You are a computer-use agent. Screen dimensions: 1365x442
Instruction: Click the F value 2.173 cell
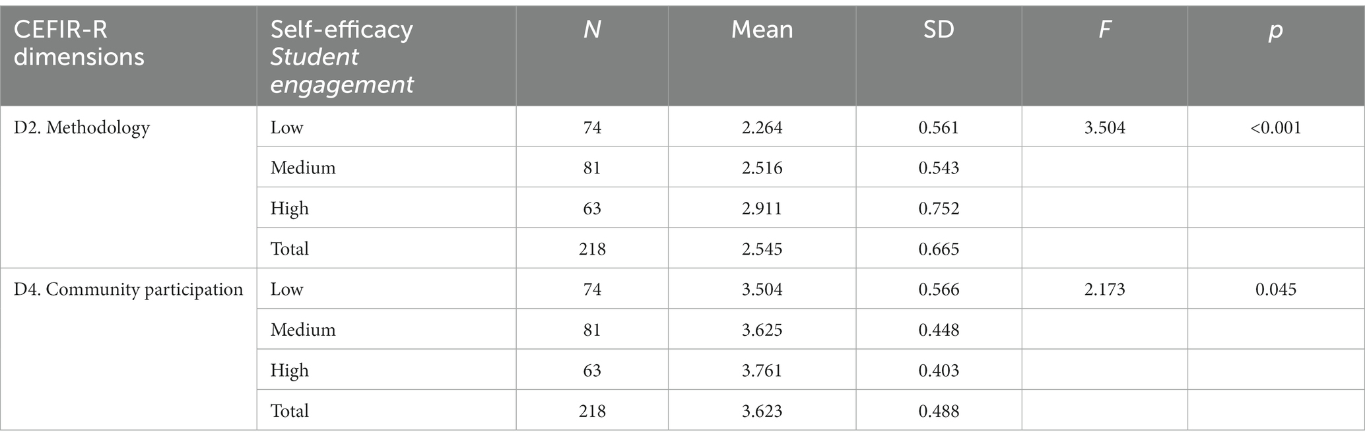1104,290
